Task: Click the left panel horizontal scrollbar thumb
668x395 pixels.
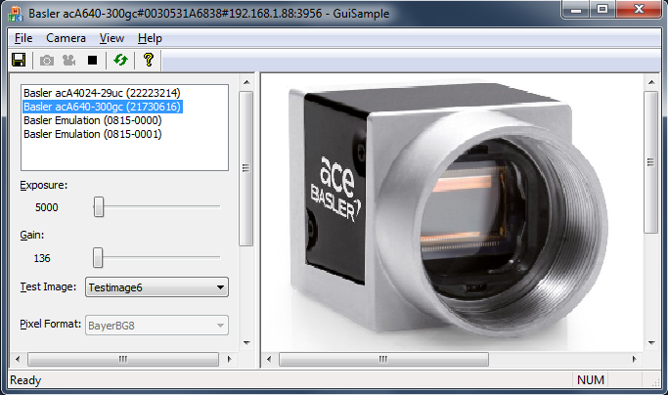Action: click(123, 359)
